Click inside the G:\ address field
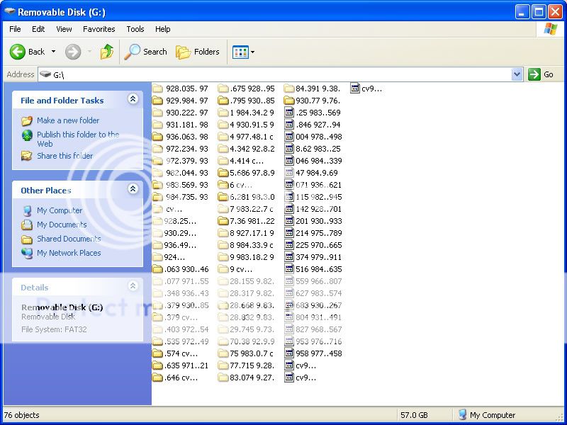Image resolution: width=567 pixels, height=425 pixels. (x=283, y=74)
